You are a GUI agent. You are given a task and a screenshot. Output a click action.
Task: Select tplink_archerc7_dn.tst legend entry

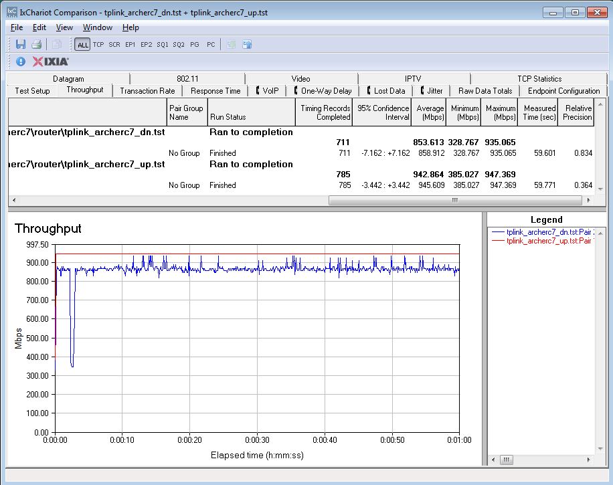(543, 231)
